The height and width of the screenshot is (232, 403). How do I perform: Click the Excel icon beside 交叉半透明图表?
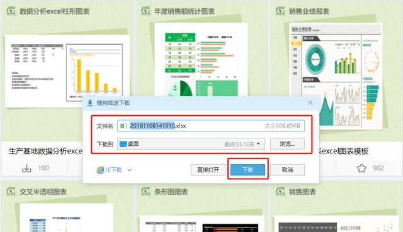[11, 192]
